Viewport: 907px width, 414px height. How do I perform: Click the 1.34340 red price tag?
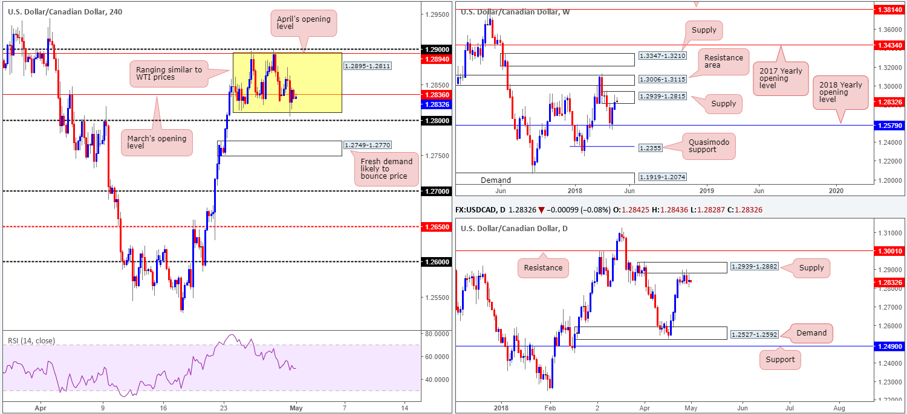(x=889, y=45)
